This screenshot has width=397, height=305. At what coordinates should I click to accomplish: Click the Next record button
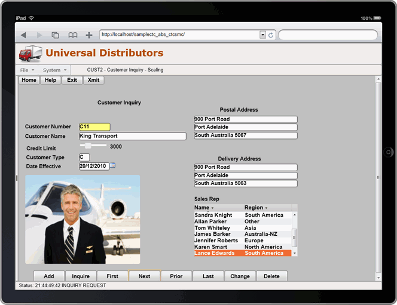point(144,276)
